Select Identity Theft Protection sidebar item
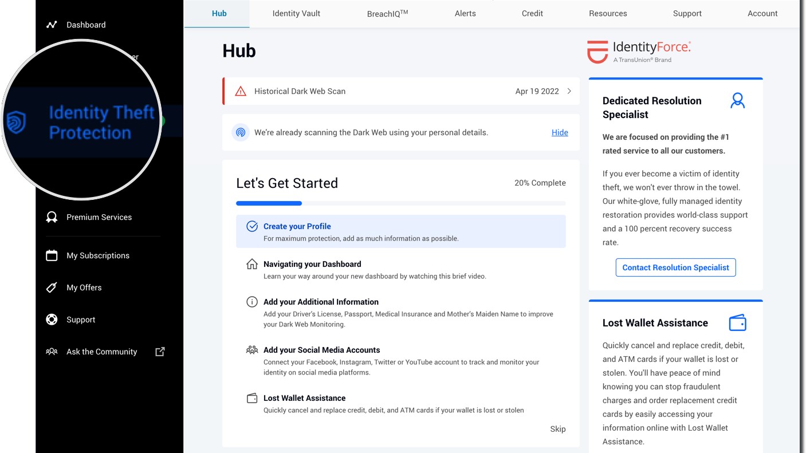This screenshot has height=453, width=806. coord(101,122)
